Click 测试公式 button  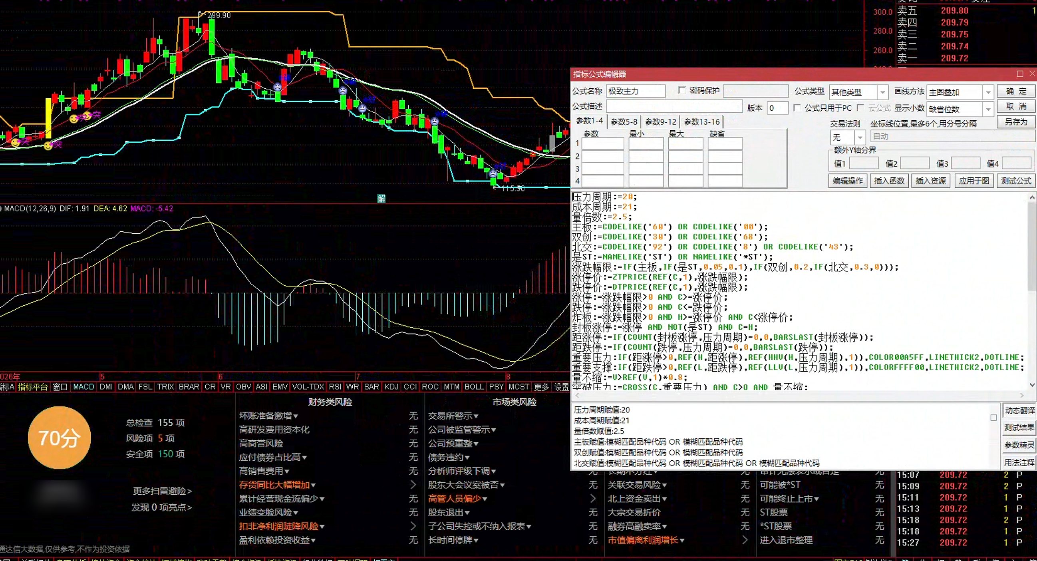tap(1016, 181)
